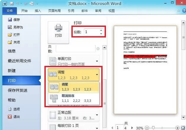Click the zoom to page icon
186x130 pixels.
pyautogui.click(x=183, y=128)
